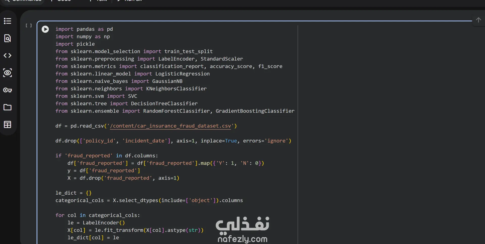Click the 'for col in categorical_cols:' line
The image size is (485, 244).
[98, 215]
